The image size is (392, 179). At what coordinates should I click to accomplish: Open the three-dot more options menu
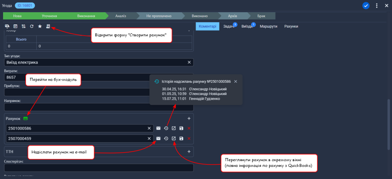pos(377,5)
